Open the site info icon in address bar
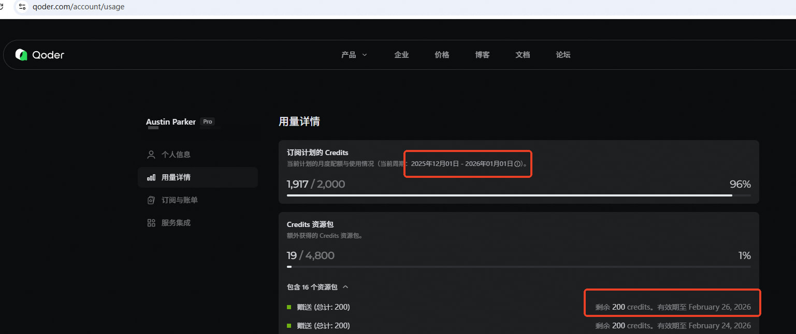 [x=22, y=7]
